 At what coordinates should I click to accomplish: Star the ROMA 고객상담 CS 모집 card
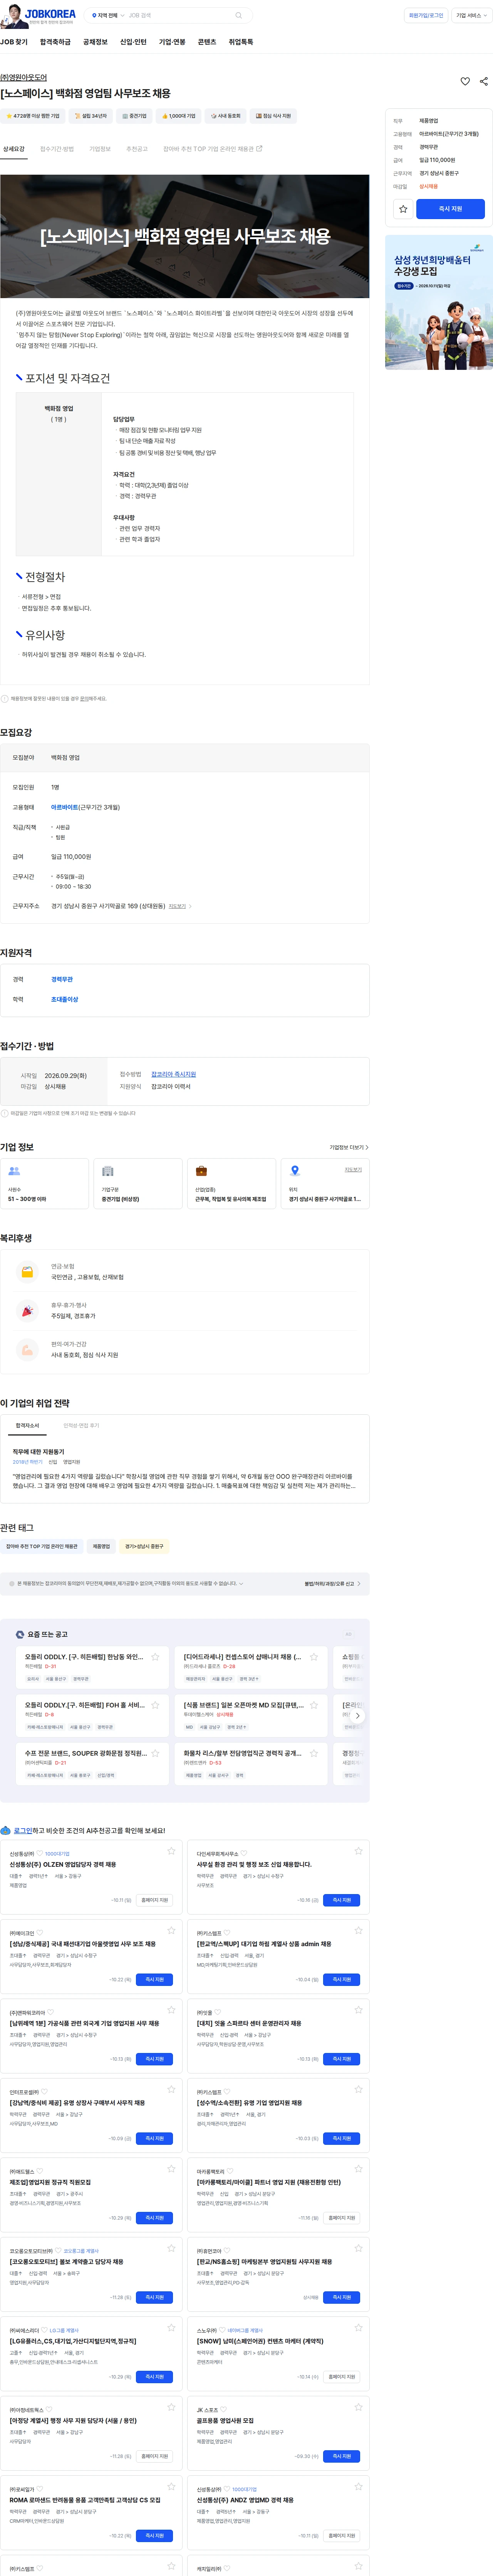[172, 2487]
